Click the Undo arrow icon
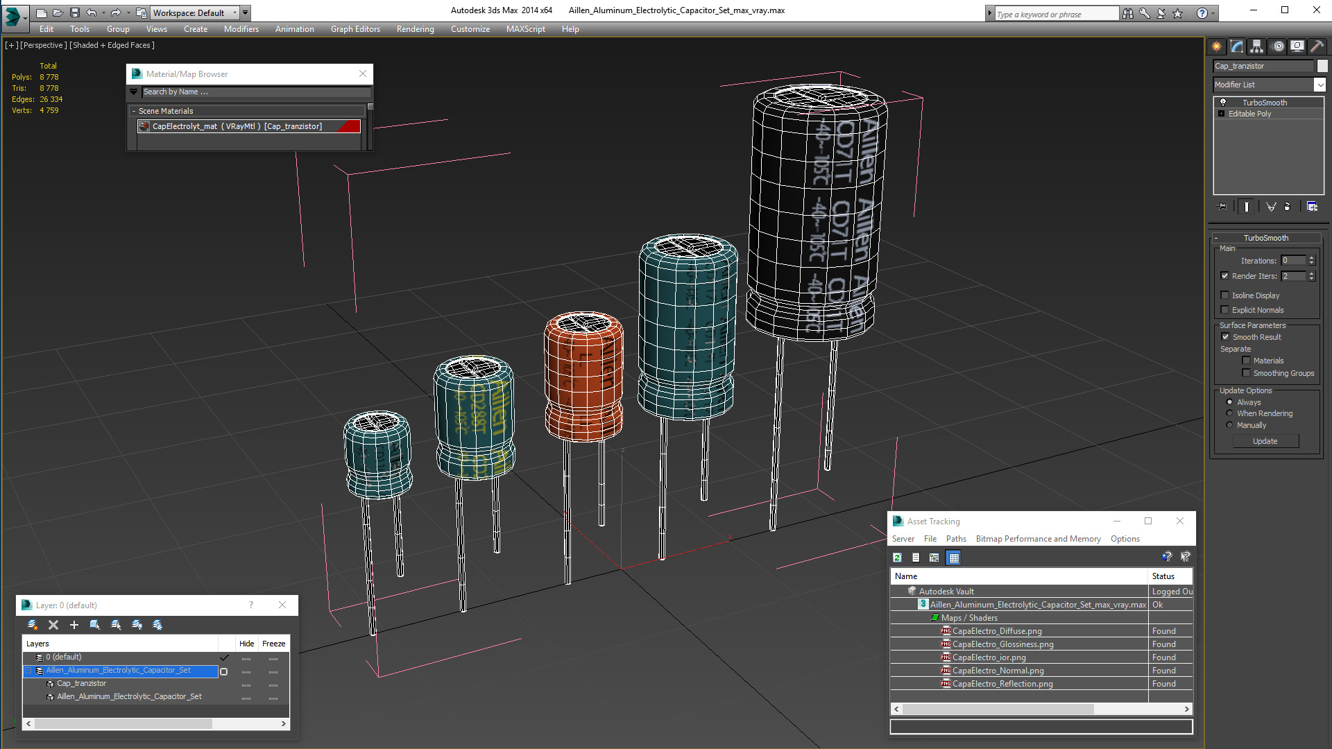Viewport: 1332px width, 749px height. point(92,12)
